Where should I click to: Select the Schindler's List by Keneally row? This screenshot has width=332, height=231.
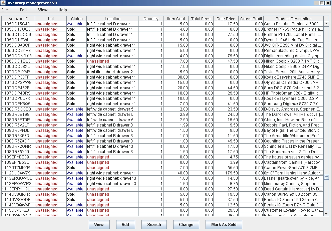[293, 146]
